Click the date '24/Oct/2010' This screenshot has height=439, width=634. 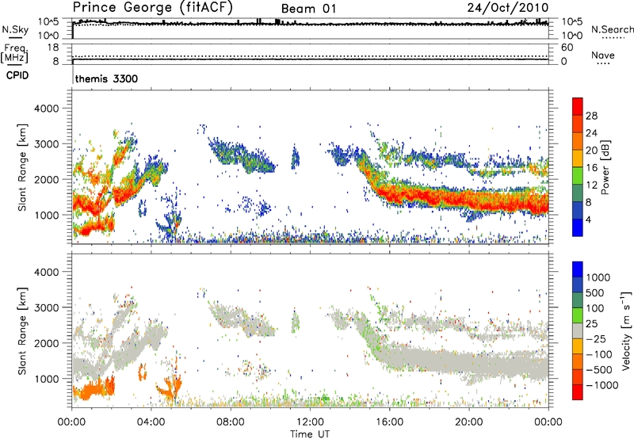(x=508, y=8)
